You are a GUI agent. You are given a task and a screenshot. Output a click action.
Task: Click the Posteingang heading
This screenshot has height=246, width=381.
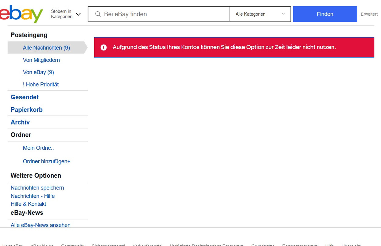coord(29,35)
